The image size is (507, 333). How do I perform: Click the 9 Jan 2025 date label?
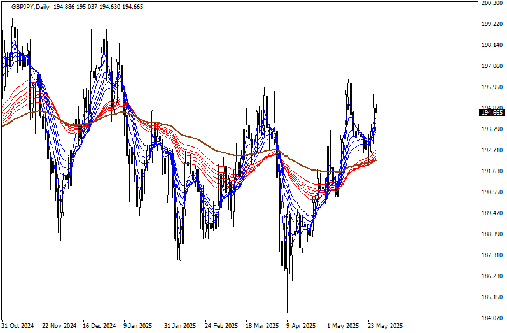138,326
